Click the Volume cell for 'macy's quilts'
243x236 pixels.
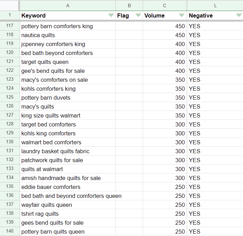click(x=164, y=106)
